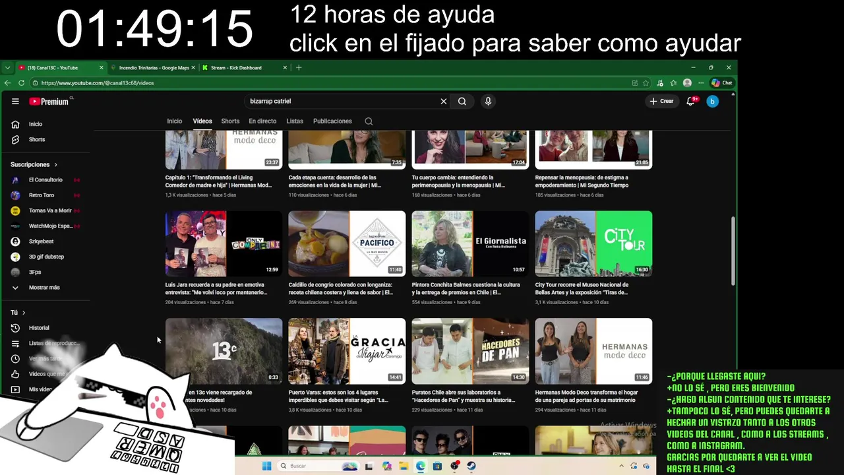Open Microsoft Store from taskbar
The image size is (844, 475).
(x=437, y=466)
